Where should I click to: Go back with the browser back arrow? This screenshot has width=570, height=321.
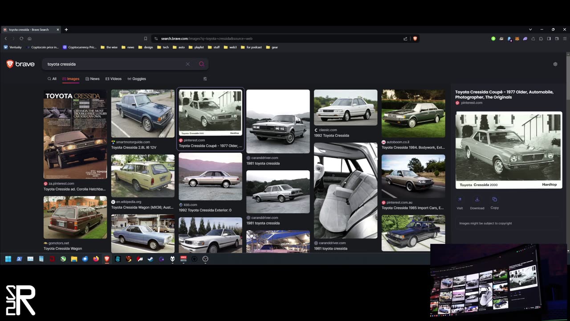6,39
